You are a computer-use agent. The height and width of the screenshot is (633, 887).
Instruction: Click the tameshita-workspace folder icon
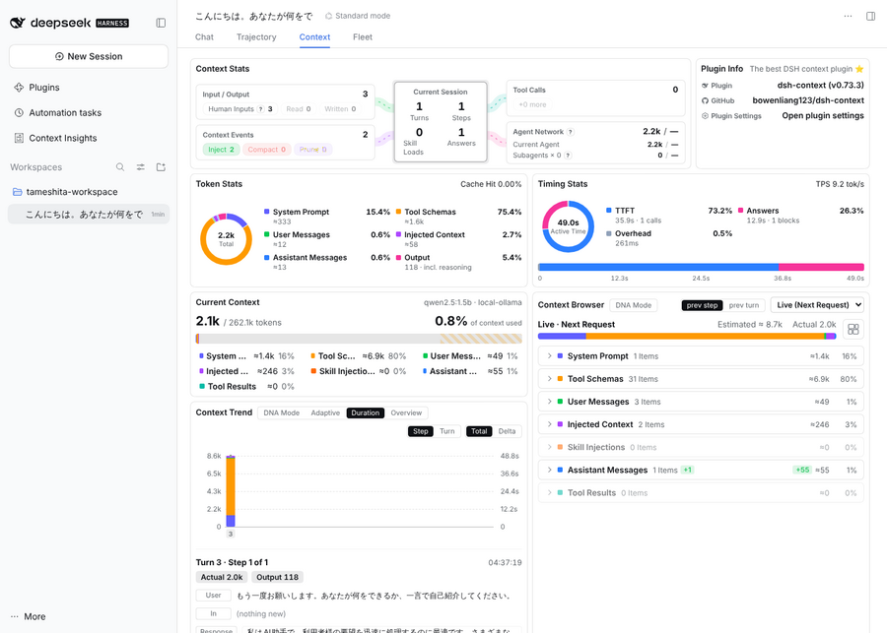tap(18, 192)
